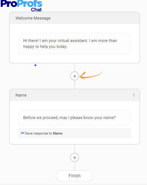Screen dimensions: 147x185
Task: Click the 'may I please know your name?' bubble
Action: [75, 118]
